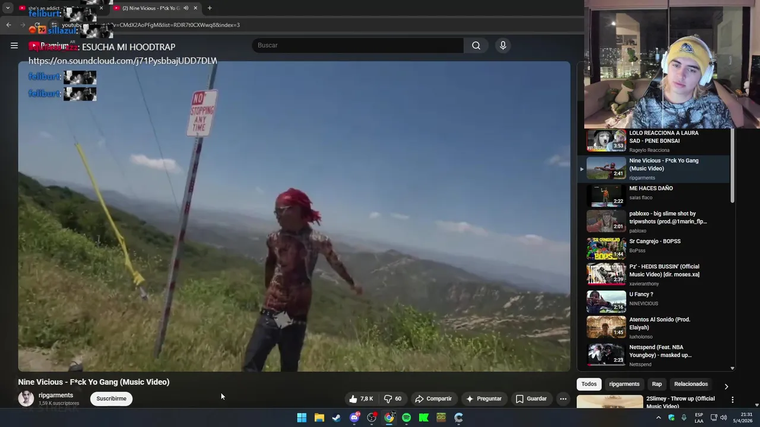
Task: Open File Explorer from taskbar
Action: (319, 418)
